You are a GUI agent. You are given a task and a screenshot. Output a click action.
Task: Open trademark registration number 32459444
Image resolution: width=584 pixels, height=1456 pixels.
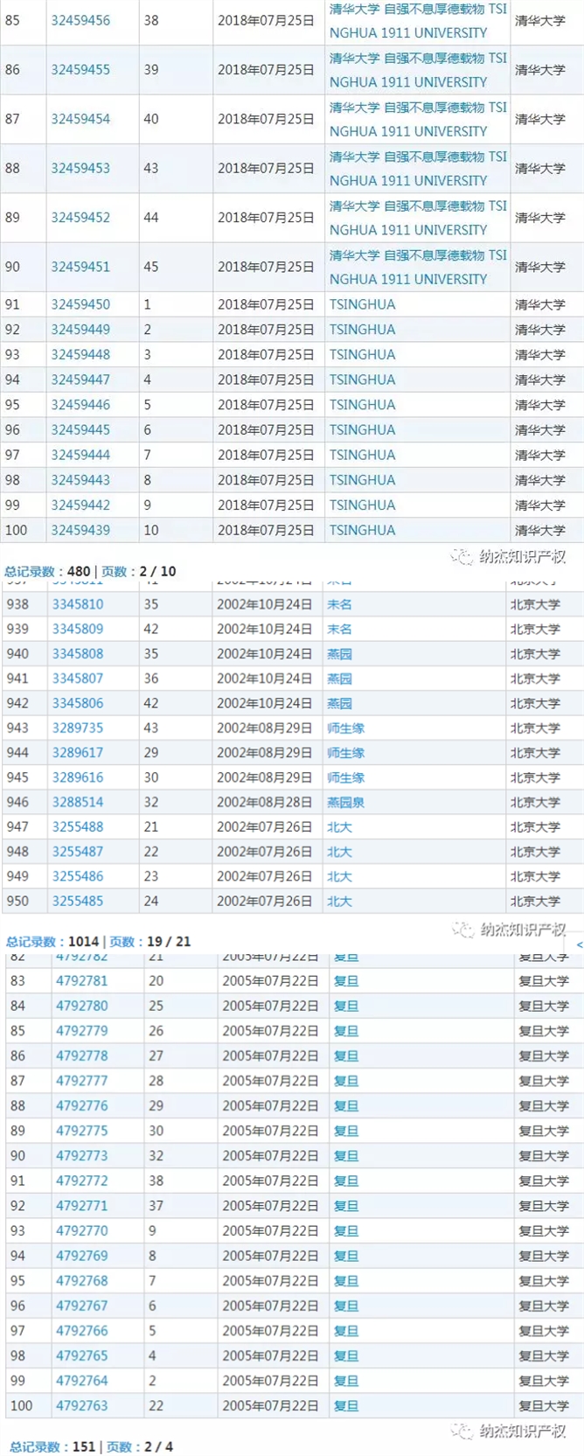(80, 455)
